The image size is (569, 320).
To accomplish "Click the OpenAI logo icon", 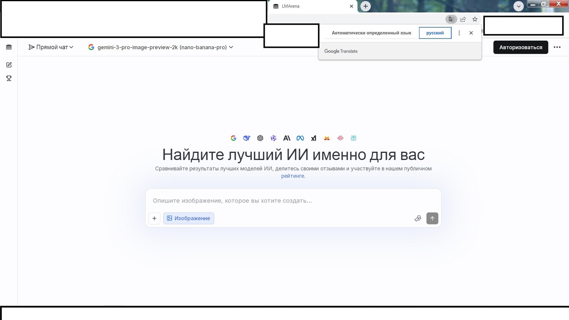I will coord(260,138).
